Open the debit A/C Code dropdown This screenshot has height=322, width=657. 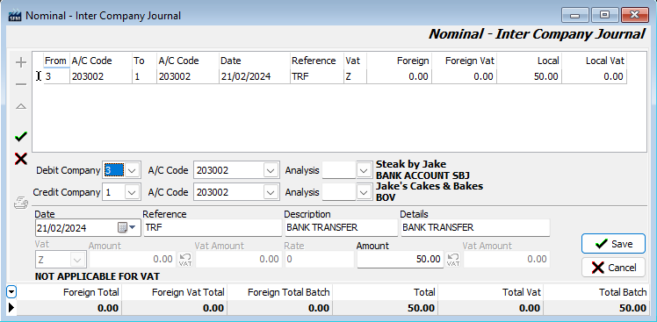pyautogui.click(x=271, y=170)
